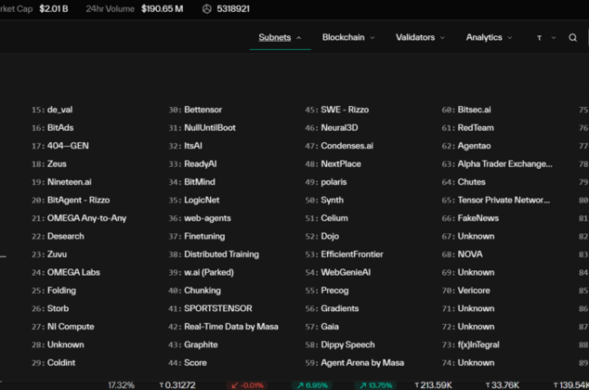This screenshot has height=390, width=589.
Task: Go to subnet 40: Chunking
Action: [x=195, y=290]
